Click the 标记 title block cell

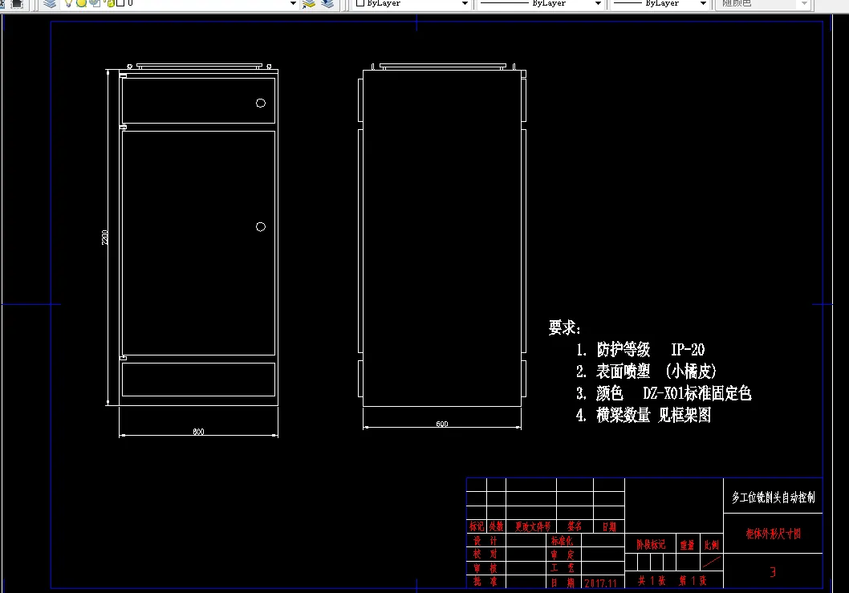pyautogui.click(x=477, y=526)
